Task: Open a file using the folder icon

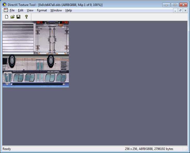Action: point(12,17)
